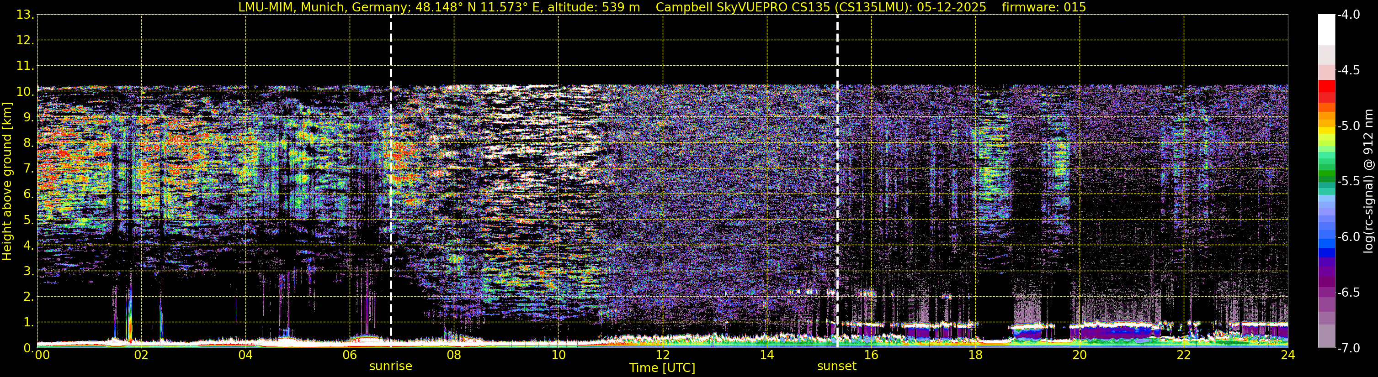This screenshot has height=377, width=1378.
Task: Click the dashed white sunrise marker line
Action: coord(391,182)
